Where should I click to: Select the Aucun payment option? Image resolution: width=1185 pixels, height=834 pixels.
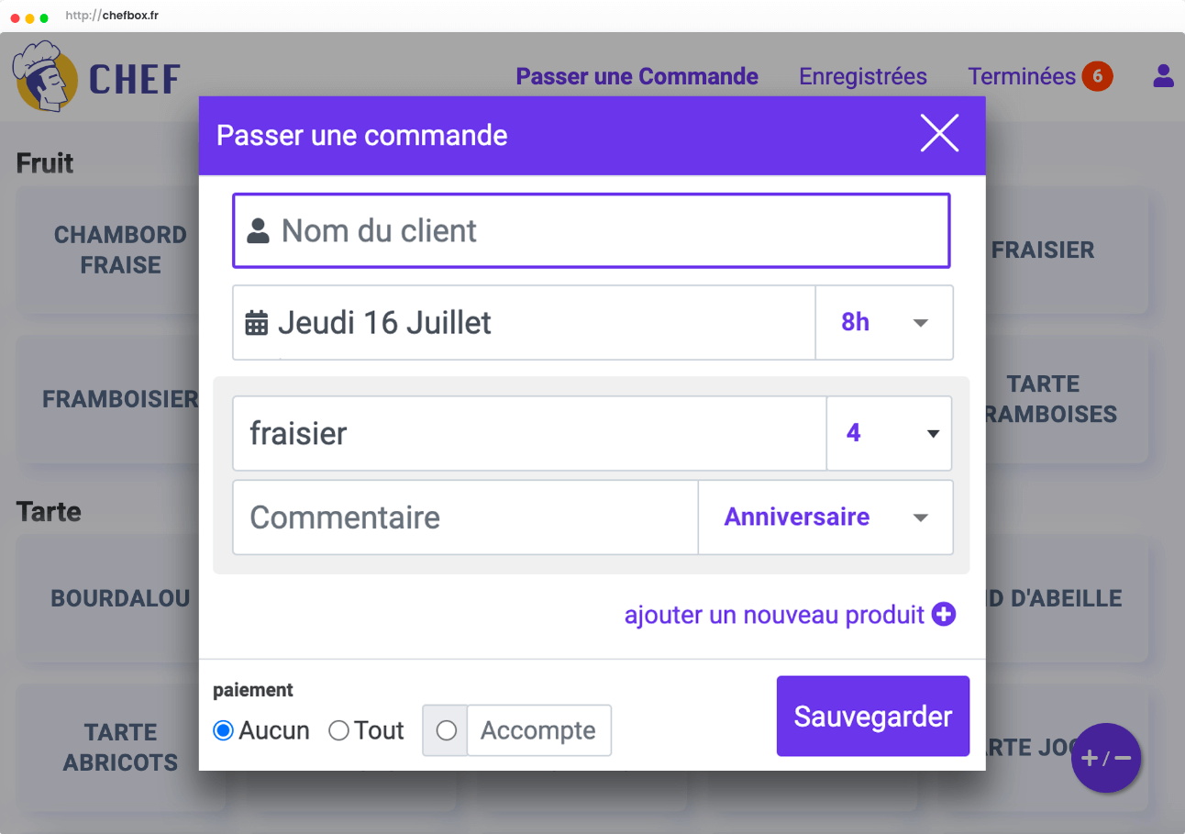click(223, 730)
